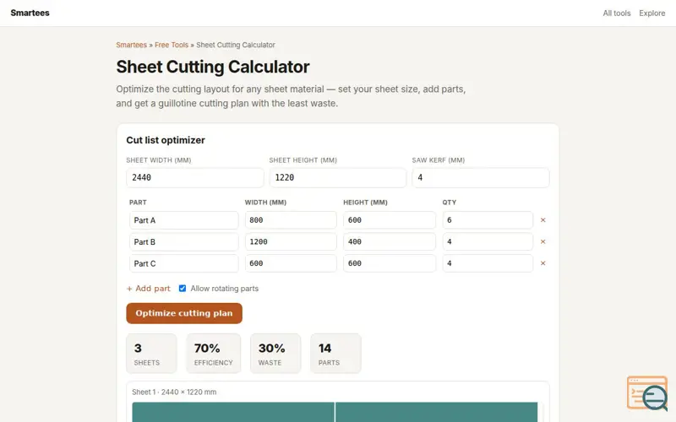Edit Part B height value 400

click(x=390, y=241)
